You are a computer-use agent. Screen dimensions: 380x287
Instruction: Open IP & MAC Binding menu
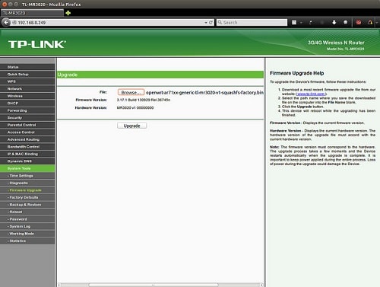(27, 154)
